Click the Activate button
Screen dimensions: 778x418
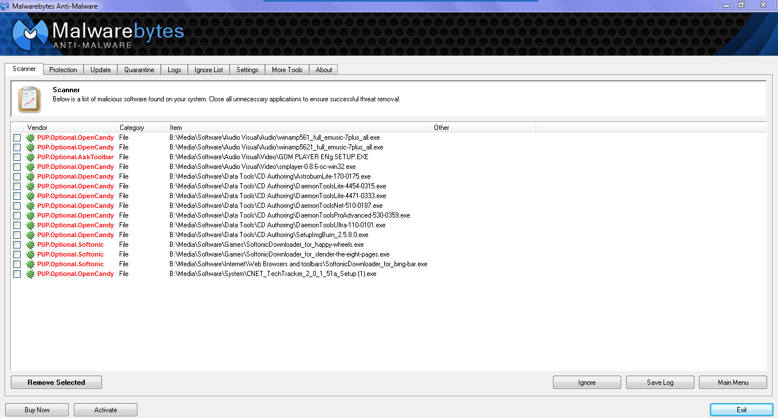[105, 410]
